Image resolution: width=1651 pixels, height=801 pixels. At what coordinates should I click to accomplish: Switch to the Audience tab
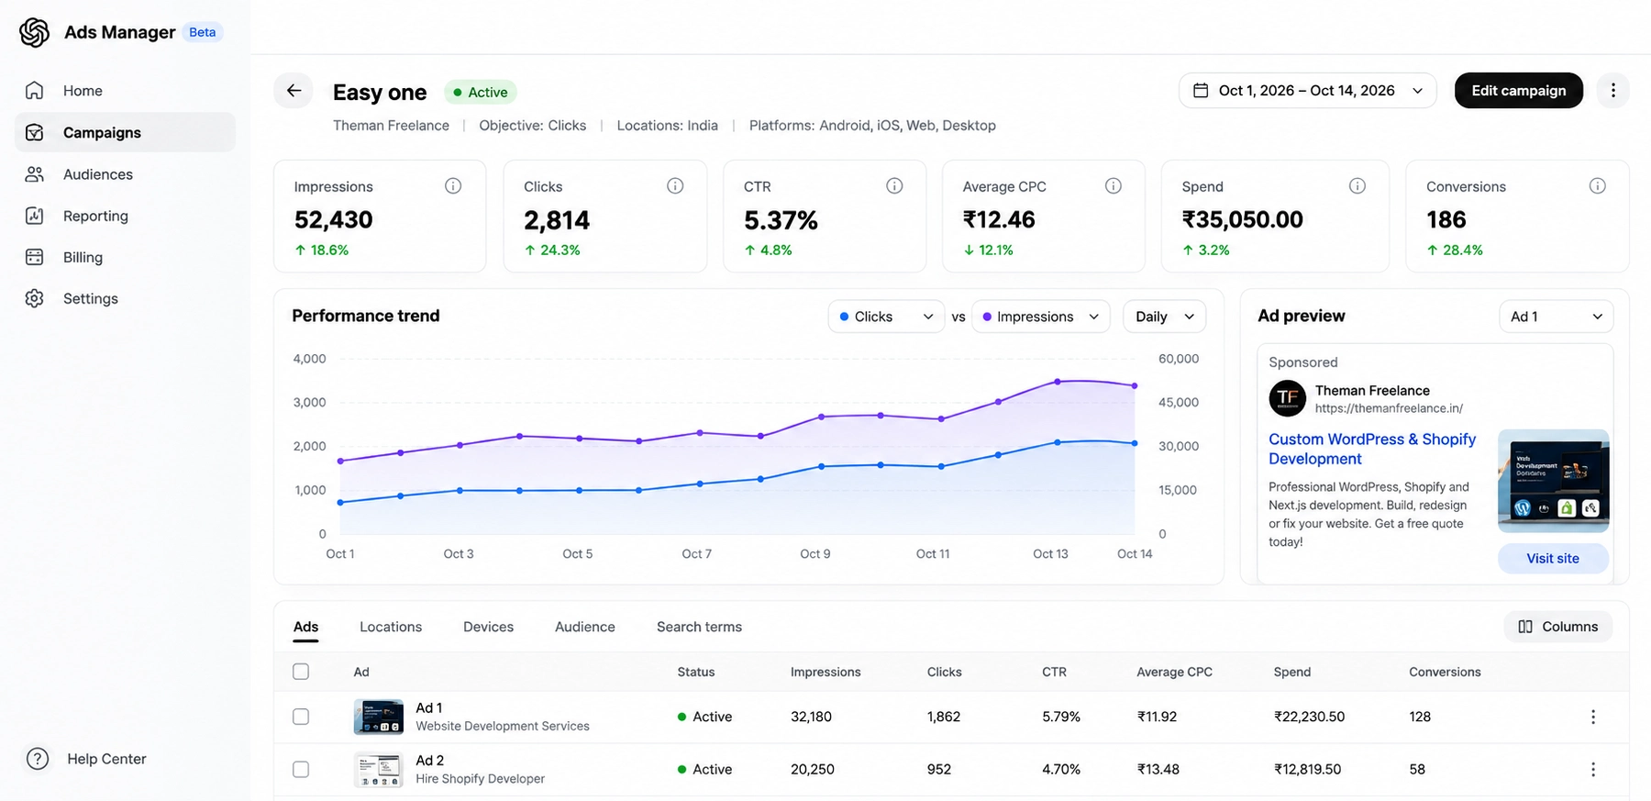[585, 627]
